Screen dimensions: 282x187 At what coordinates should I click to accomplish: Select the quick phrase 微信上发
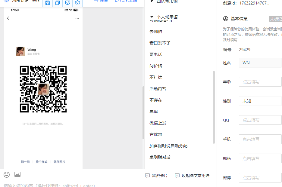pos(158,123)
